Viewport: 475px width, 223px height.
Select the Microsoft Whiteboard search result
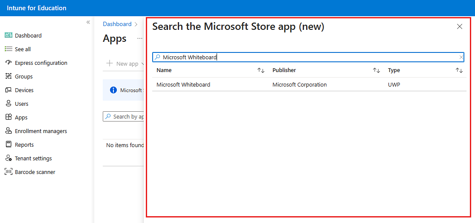tap(183, 84)
